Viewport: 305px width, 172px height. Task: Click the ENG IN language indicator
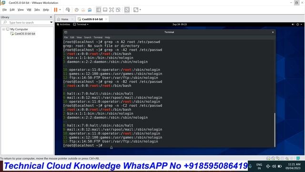click(259, 166)
